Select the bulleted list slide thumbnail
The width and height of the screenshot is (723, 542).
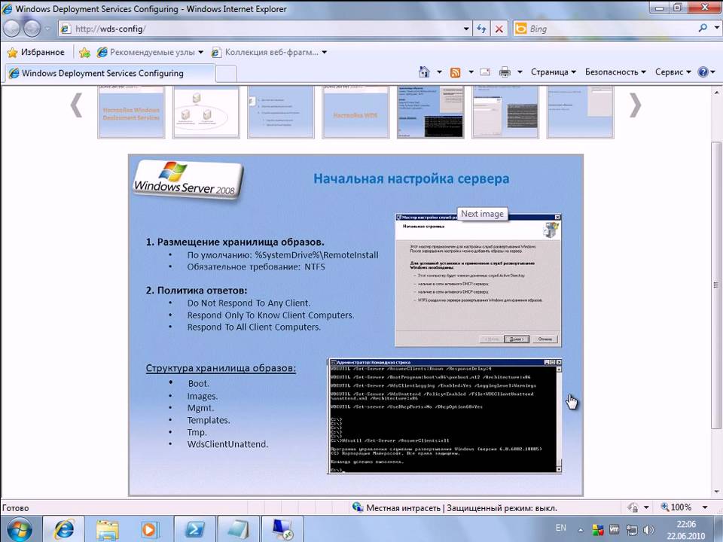point(281,111)
